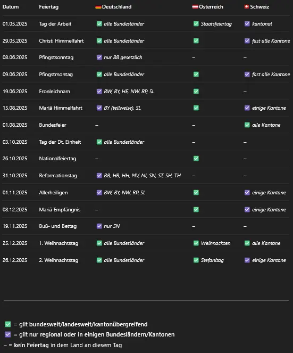This screenshot has width=293, height=353.
Task: Toggle the Österreich checkbox for Nationalfeiertag
Action: click(x=196, y=159)
